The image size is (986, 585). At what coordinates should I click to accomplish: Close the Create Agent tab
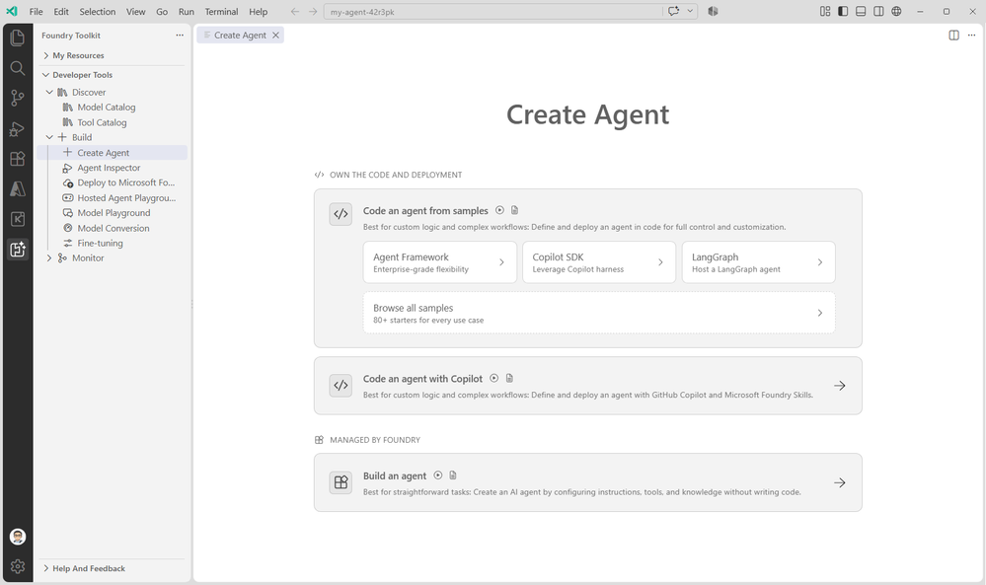coord(275,36)
